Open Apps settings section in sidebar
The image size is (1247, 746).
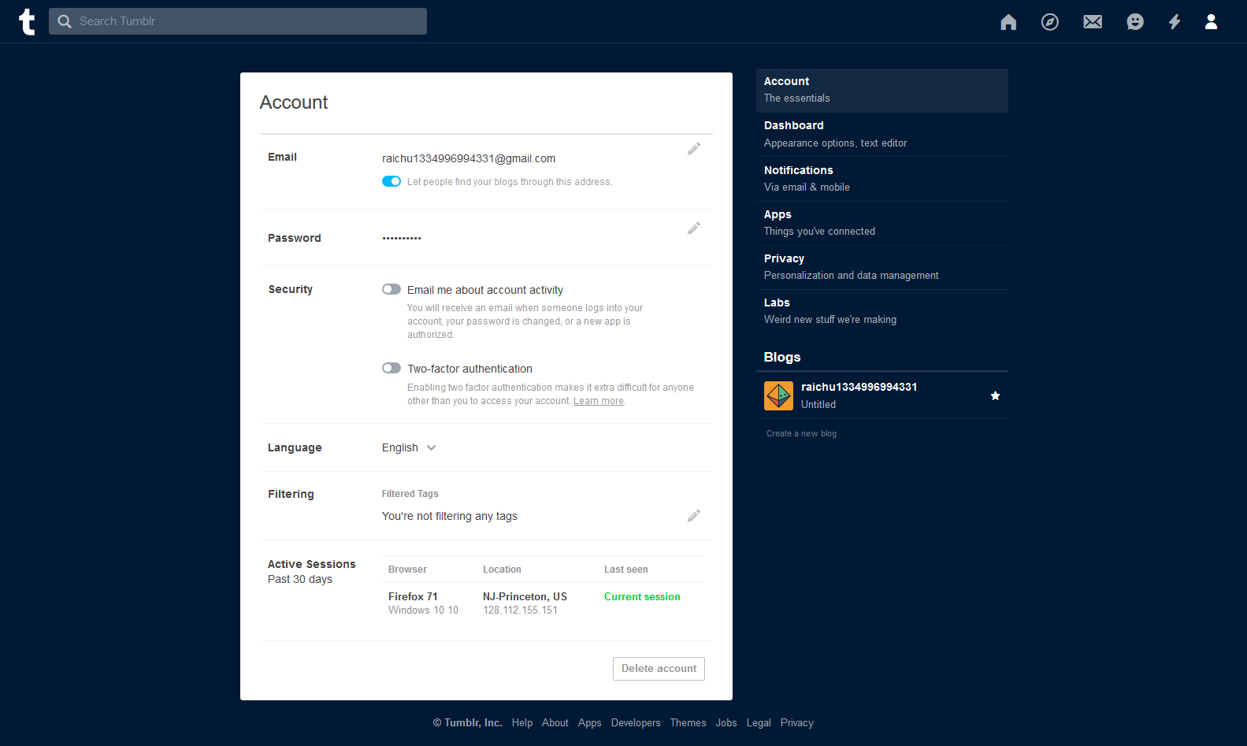click(x=882, y=223)
